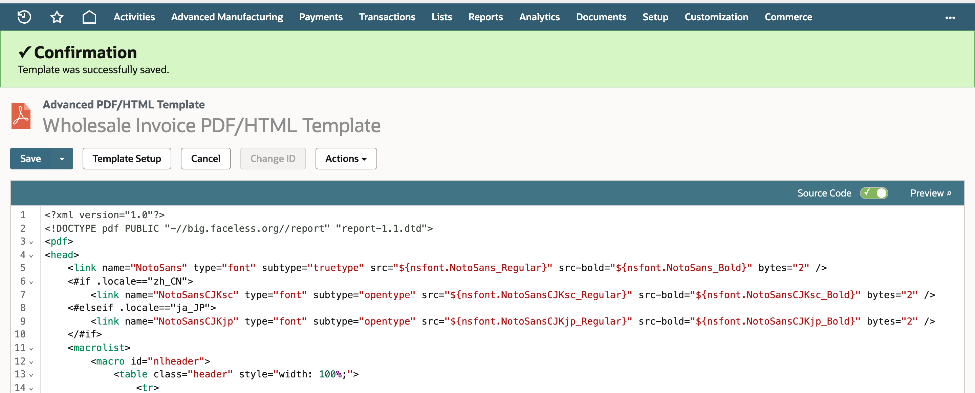The width and height of the screenshot is (975, 393).
Task: Fold the zh_CN if block at line 6
Action: tap(31, 282)
